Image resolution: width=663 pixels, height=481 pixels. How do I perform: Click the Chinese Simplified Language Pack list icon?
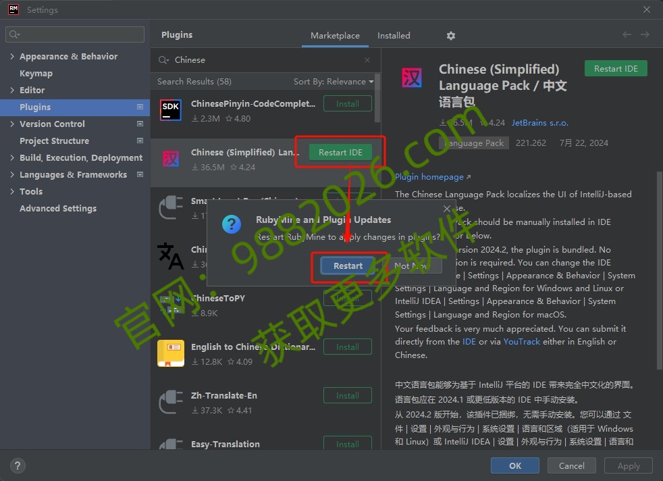(x=171, y=159)
